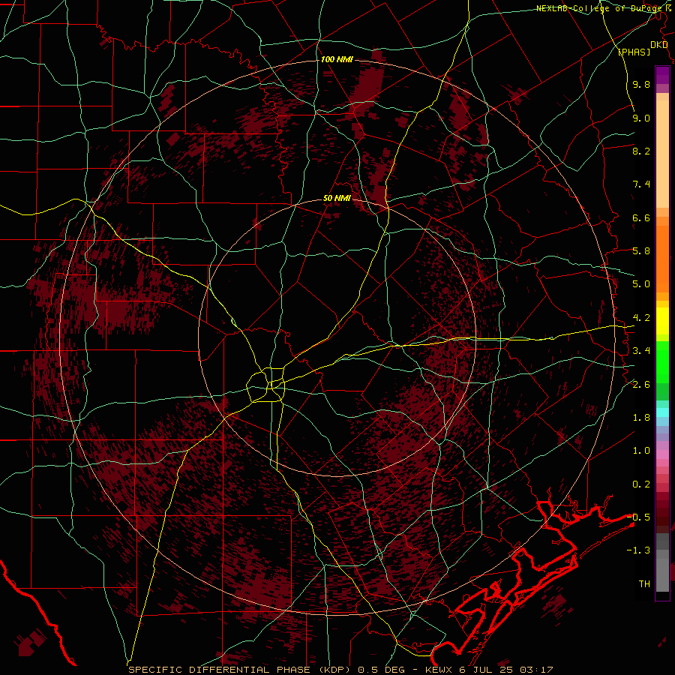Click the 6.6 scale value label

(641, 217)
